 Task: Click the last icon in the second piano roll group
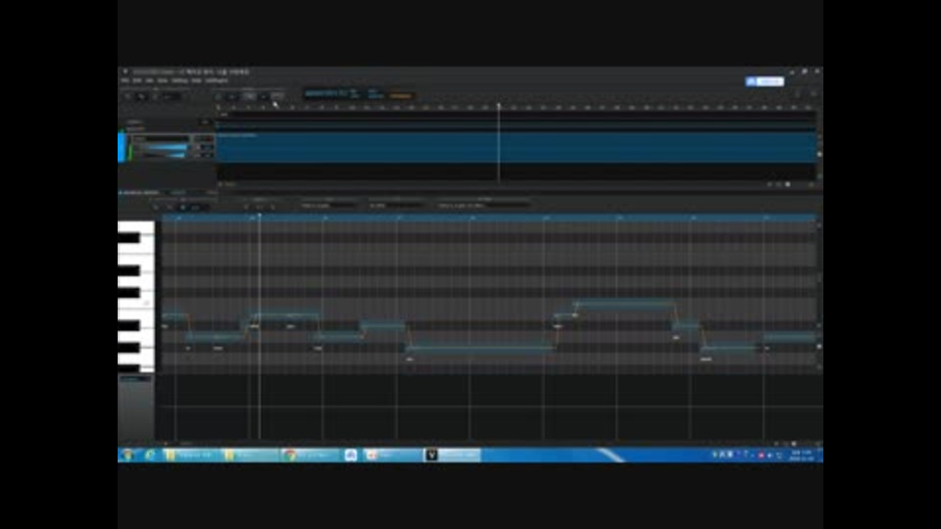coord(272,207)
